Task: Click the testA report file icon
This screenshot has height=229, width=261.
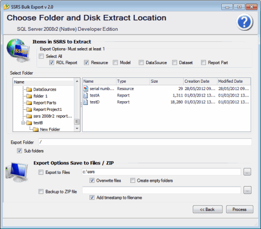Action: [x=86, y=95]
